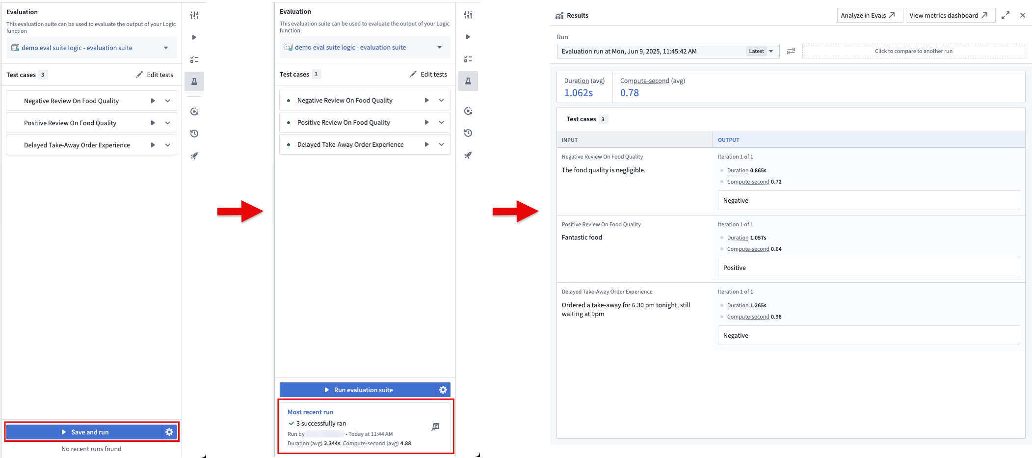The image size is (1032, 458).
Task: Open settings gear beside Run evaluation suite
Action: tap(443, 390)
